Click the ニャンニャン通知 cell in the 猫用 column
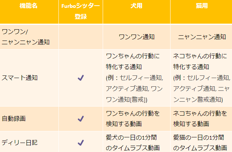The height and width of the screenshot is (152, 232). coord(202,37)
